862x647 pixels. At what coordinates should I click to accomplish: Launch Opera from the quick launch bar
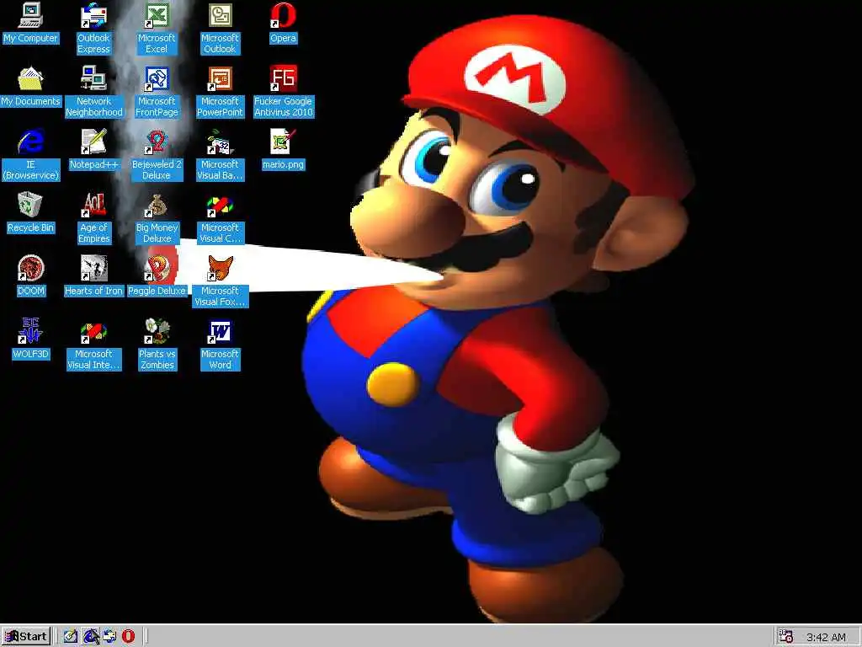coord(128,636)
